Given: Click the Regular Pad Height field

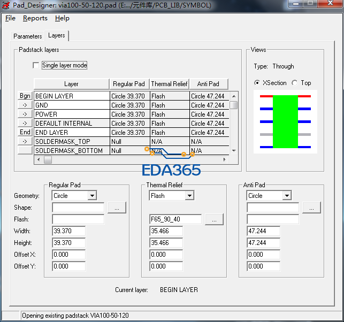Looking at the screenshot, I should [x=68, y=243].
